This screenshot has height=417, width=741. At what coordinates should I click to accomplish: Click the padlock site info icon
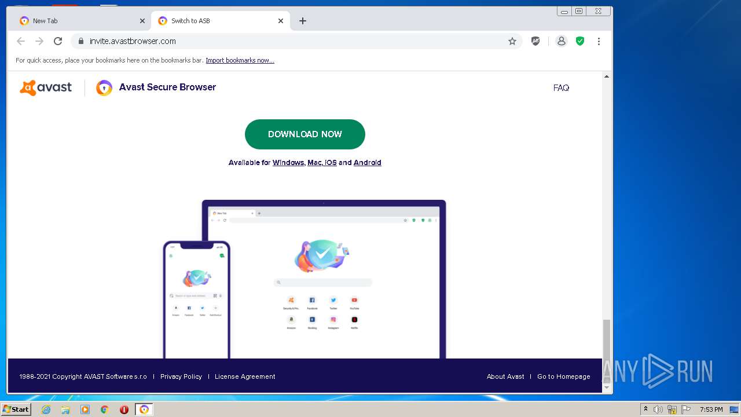point(80,41)
